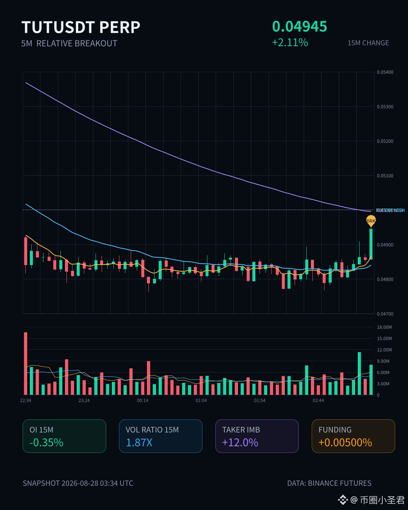Image resolution: width=408 pixels, height=510 pixels.
Task: Open the OI 15M card
Action: (64, 436)
